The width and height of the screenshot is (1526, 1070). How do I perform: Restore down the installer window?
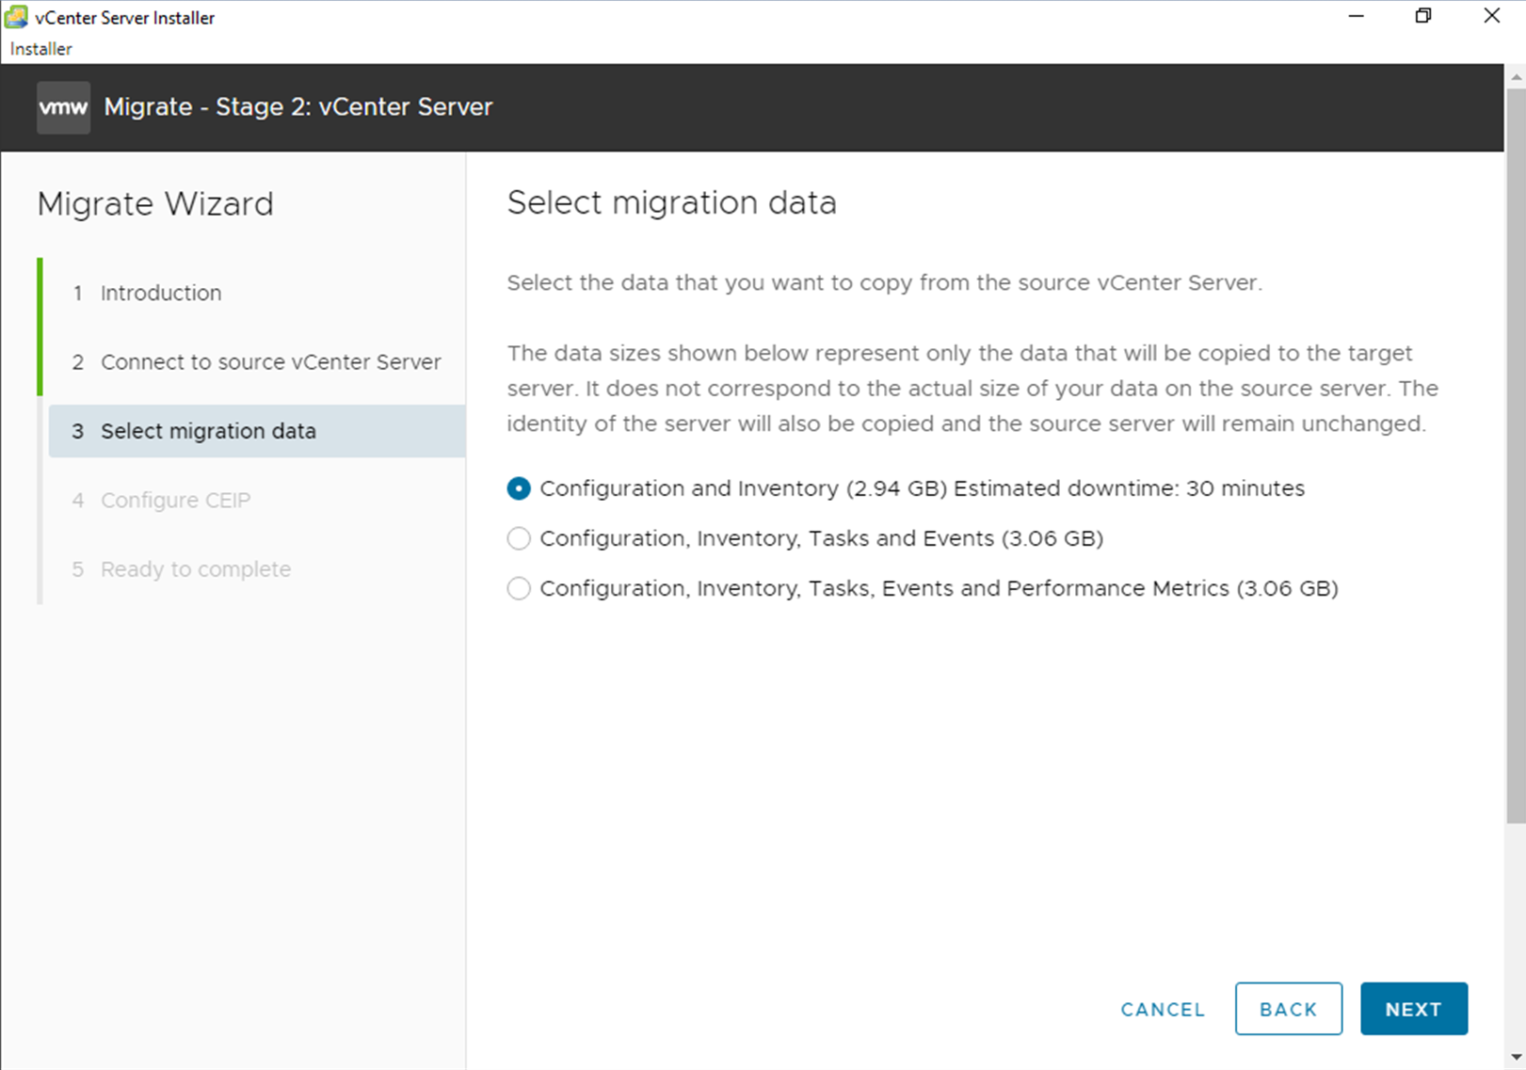click(1423, 17)
